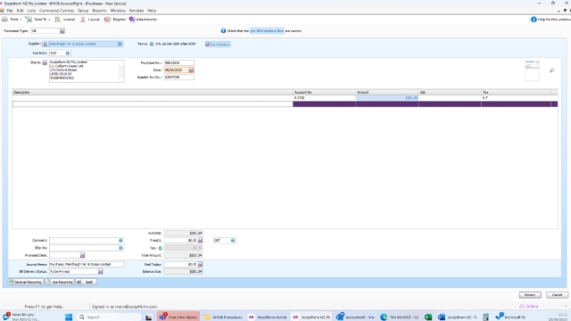The image size is (571, 321).
Task: Open the Paid Today calculator icon
Action: (200, 264)
